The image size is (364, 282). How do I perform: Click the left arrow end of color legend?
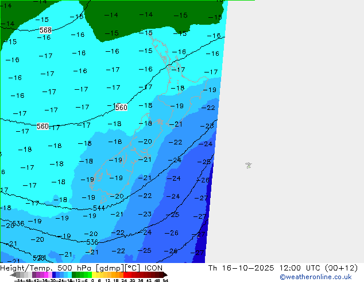coord(13,275)
